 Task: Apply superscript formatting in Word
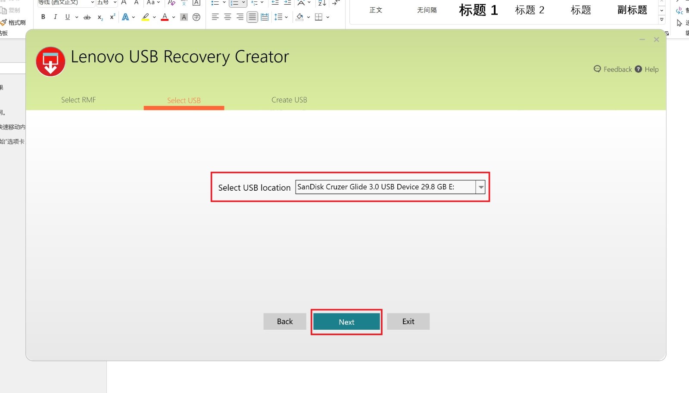pyautogui.click(x=112, y=17)
